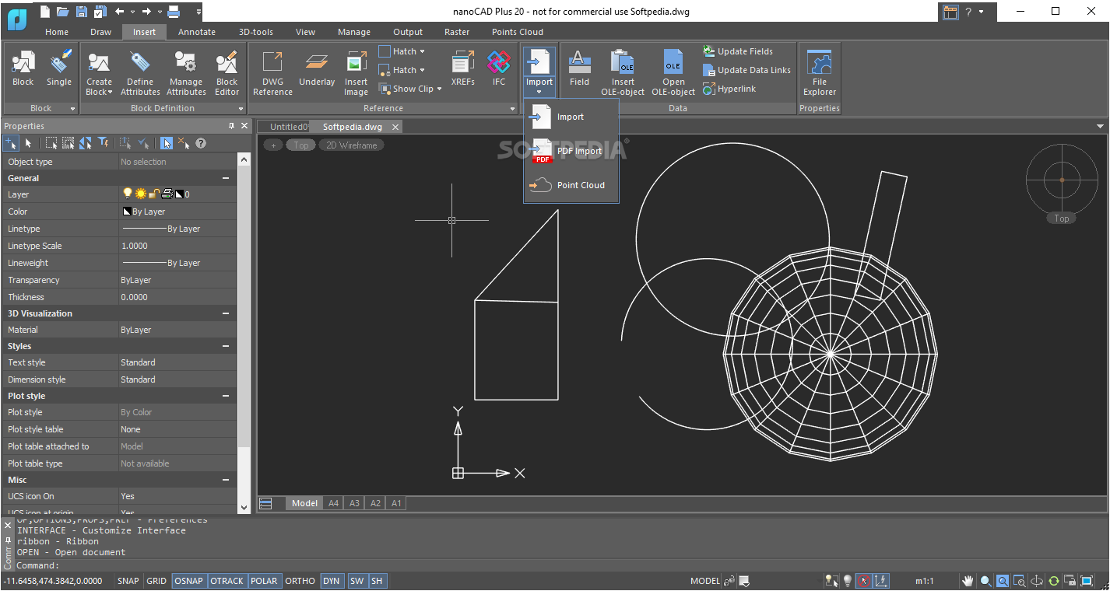Click the Underlay tool
Viewport: 1110px width, 591px height.
[317, 68]
